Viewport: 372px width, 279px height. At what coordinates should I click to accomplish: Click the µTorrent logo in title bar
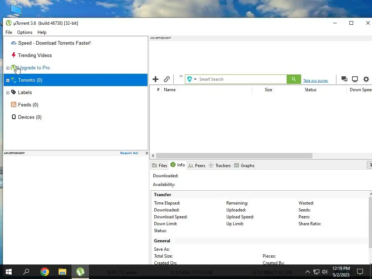pyautogui.click(x=9, y=23)
